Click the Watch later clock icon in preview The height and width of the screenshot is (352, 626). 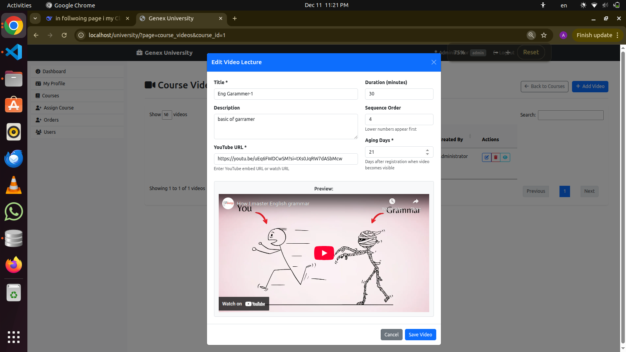pos(392,202)
